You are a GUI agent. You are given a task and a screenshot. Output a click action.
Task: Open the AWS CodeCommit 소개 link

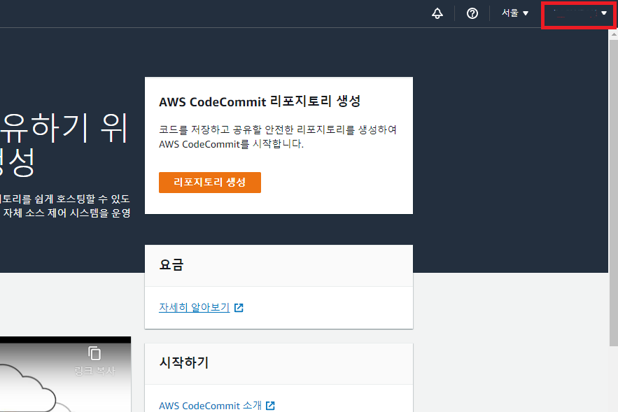[210, 405]
